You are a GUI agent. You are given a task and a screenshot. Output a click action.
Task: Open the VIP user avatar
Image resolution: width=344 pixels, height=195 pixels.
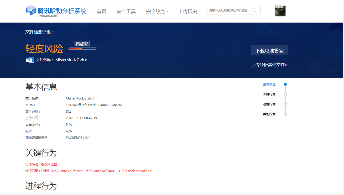click(280, 11)
